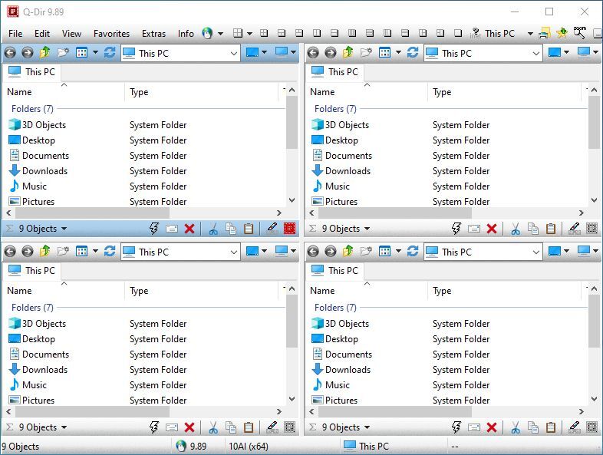Refresh the bottom-right pane
The height and width of the screenshot is (455, 603).
(413, 251)
